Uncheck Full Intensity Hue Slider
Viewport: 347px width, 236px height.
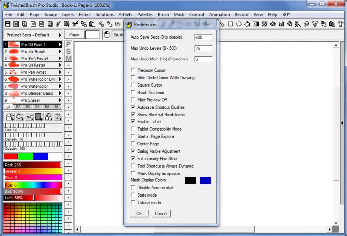133,158
